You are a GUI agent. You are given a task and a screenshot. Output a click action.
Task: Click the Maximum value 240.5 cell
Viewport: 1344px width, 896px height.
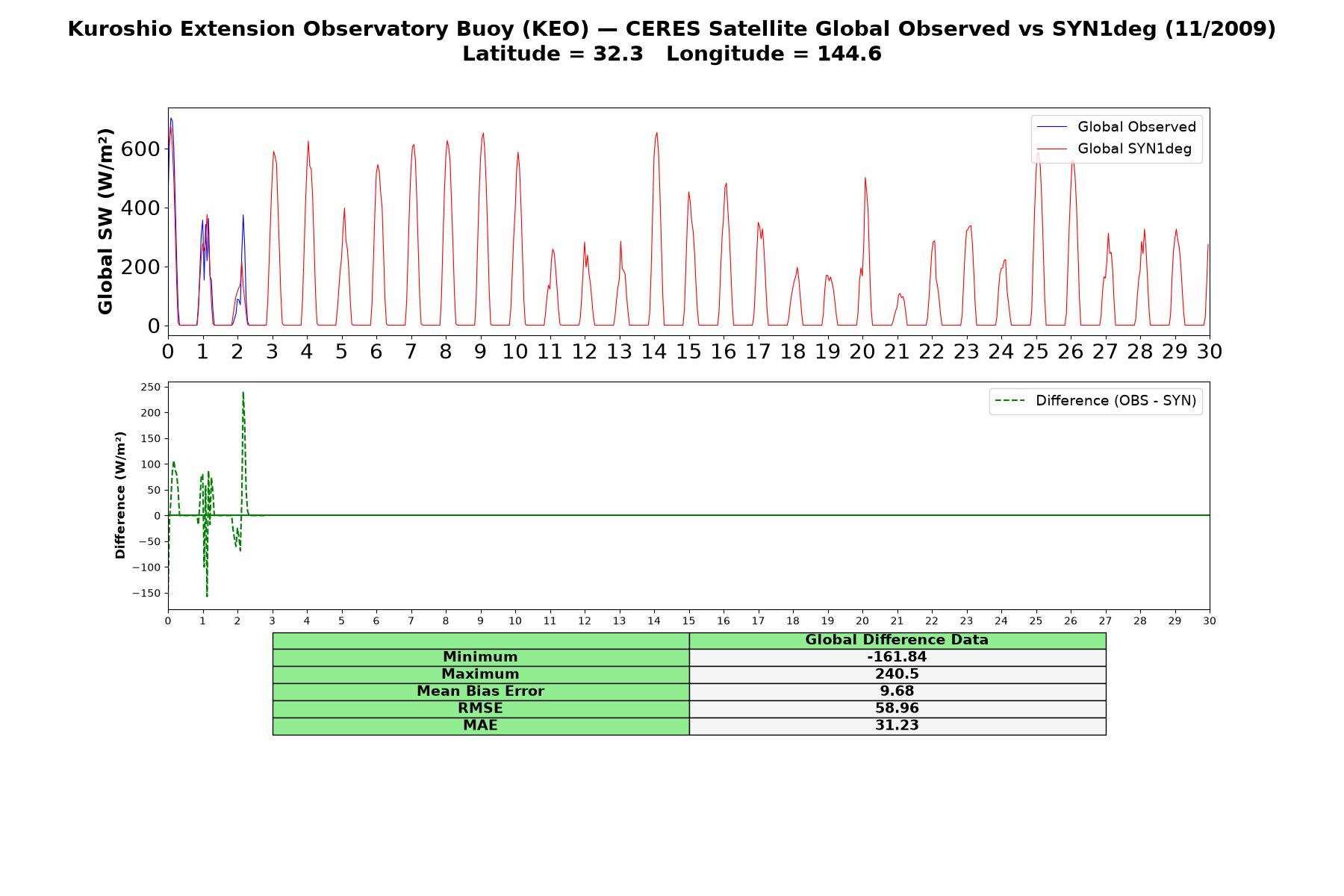[897, 674]
